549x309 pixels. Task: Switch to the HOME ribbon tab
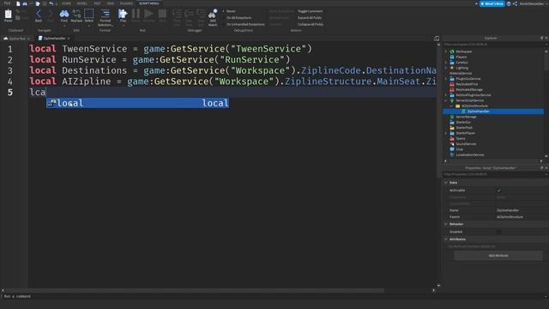pyautogui.click(x=66, y=3)
